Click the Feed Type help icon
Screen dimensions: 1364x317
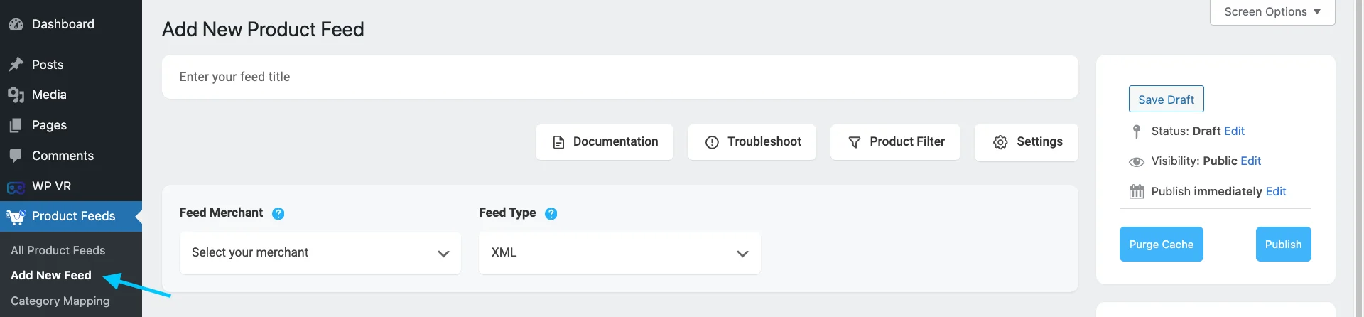(551, 213)
